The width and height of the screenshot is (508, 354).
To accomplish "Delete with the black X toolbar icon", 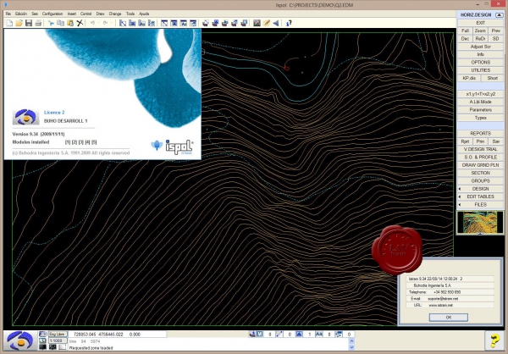I will click(80, 23).
